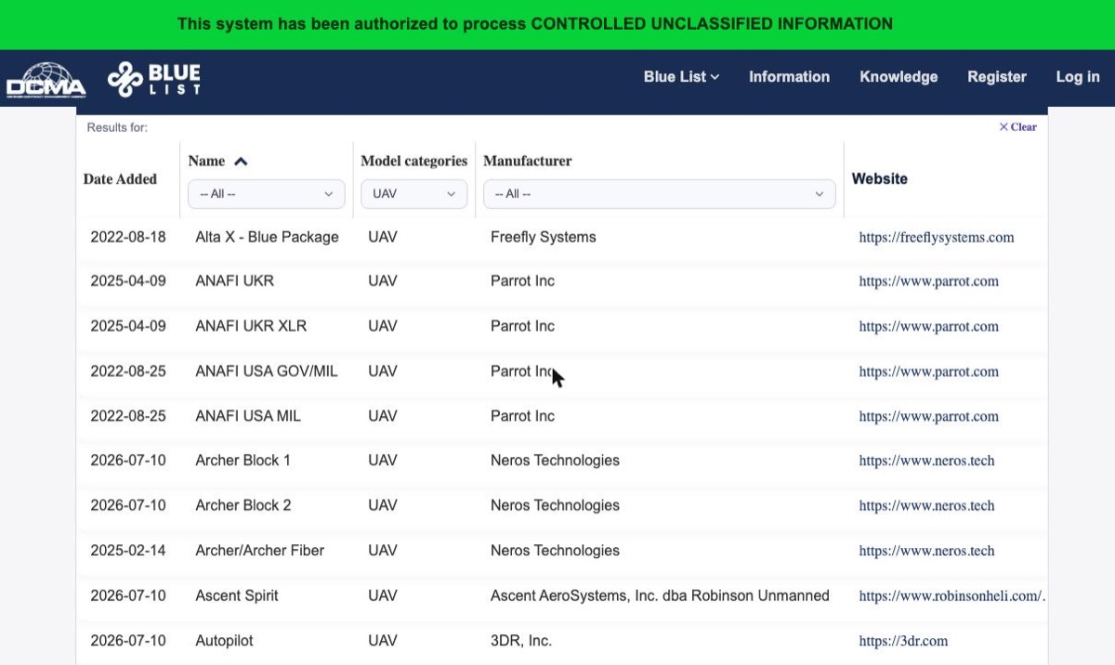Click Register in the navigation bar
The width and height of the screenshot is (1115, 665).
tap(997, 77)
